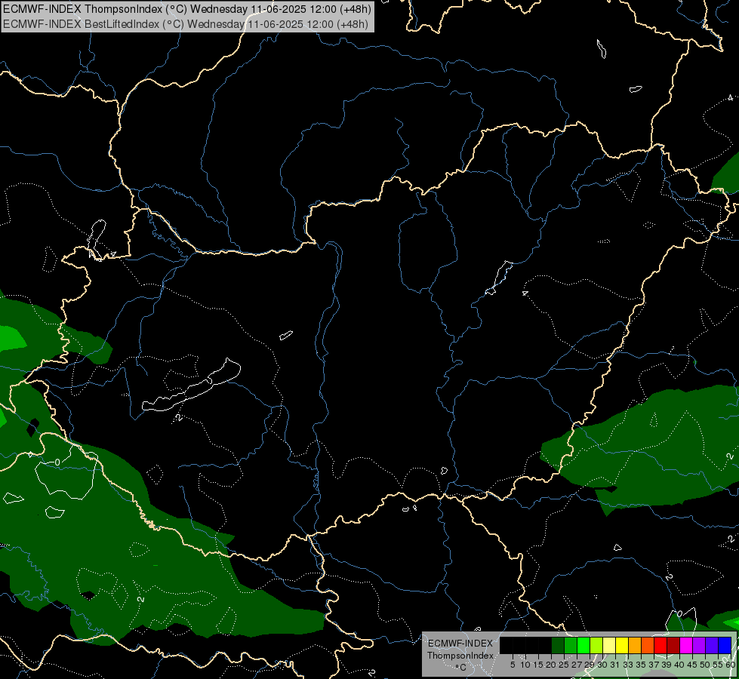This screenshot has height=679, width=739.
Task: Select the orange 33–35 legend swatch
Action: [635, 645]
